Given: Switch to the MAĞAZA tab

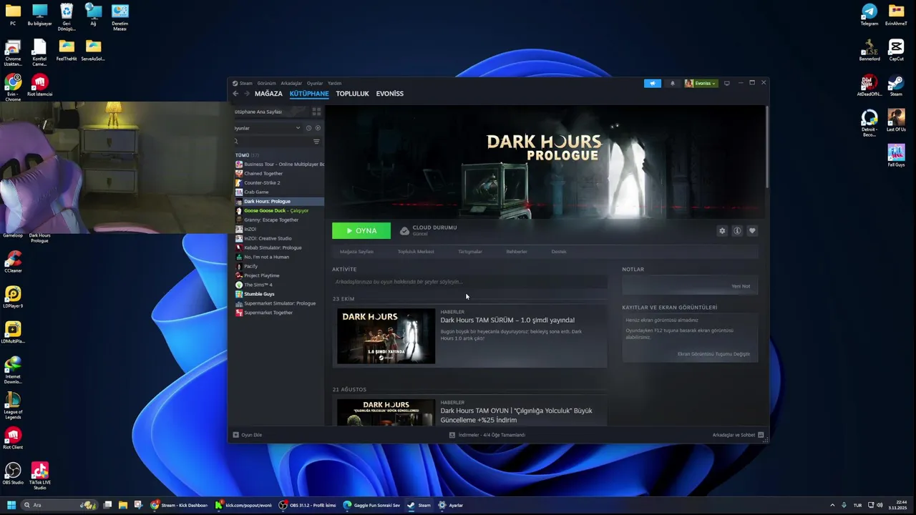Looking at the screenshot, I should [x=268, y=94].
